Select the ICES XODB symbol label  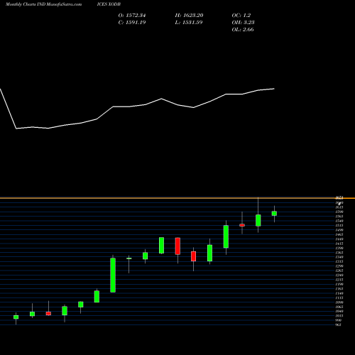(109, 4)
